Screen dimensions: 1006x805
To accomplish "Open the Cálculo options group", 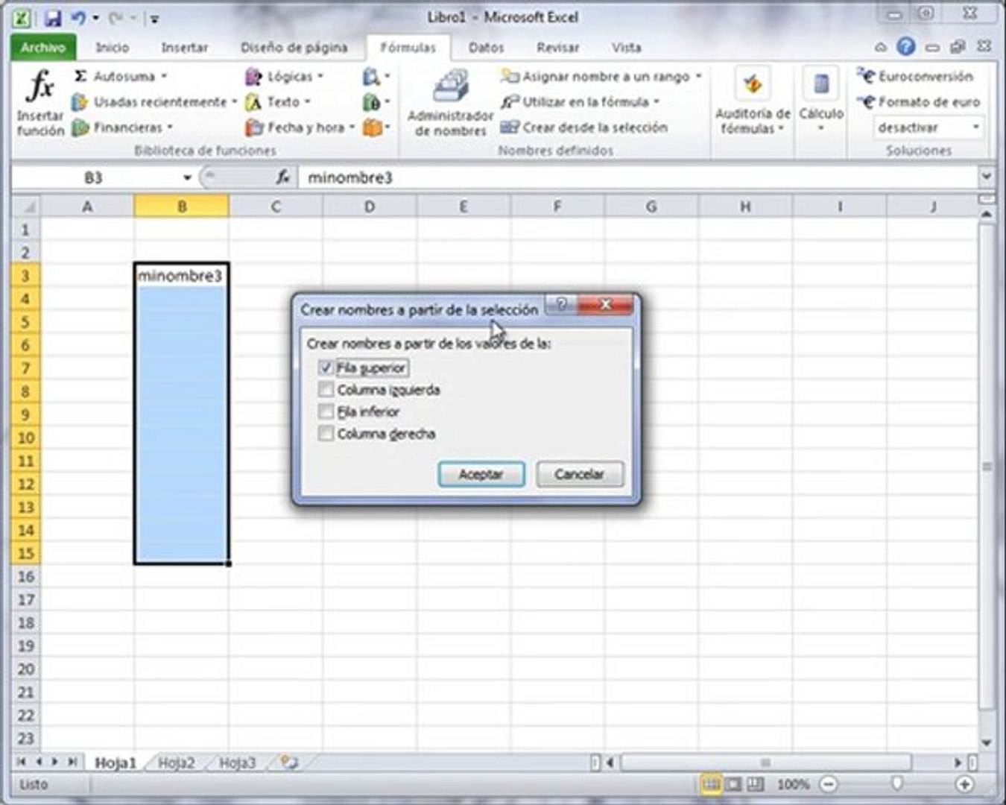I will (x=821, y=102).
